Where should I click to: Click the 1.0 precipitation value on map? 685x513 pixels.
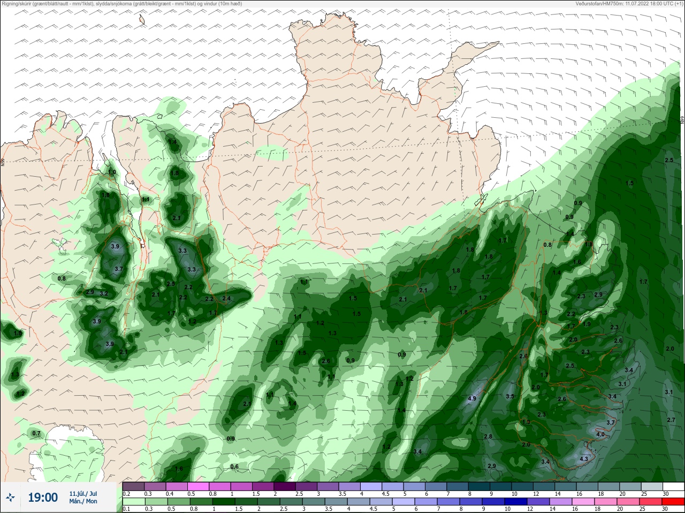tap(112, 172)
